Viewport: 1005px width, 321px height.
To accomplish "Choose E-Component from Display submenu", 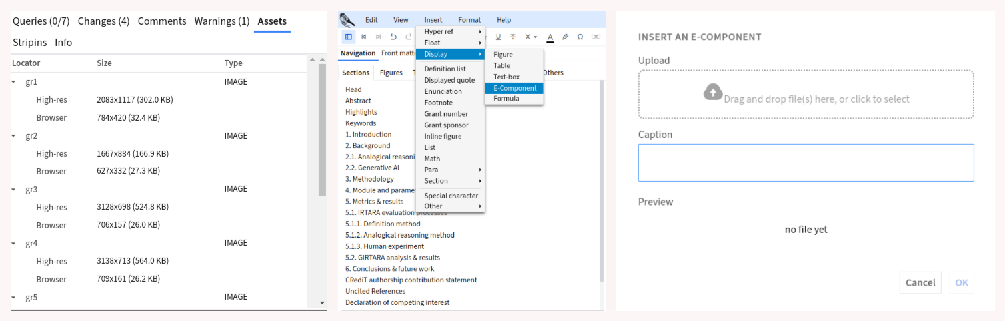I will click(x=514, y=88).
